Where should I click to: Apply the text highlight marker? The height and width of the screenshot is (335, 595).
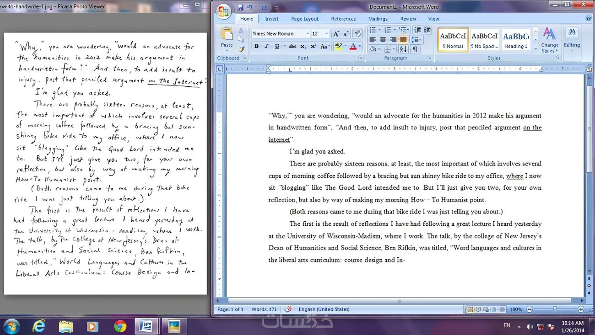(x=338, y=46)
